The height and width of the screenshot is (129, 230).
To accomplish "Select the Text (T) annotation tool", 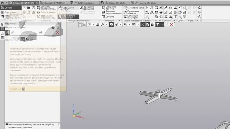I will coord(175,17).
